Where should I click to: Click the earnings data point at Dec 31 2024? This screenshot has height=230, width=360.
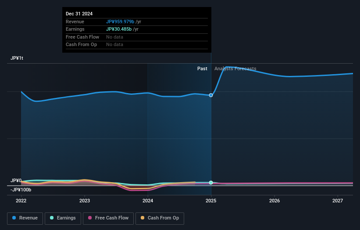pos(211,183)
